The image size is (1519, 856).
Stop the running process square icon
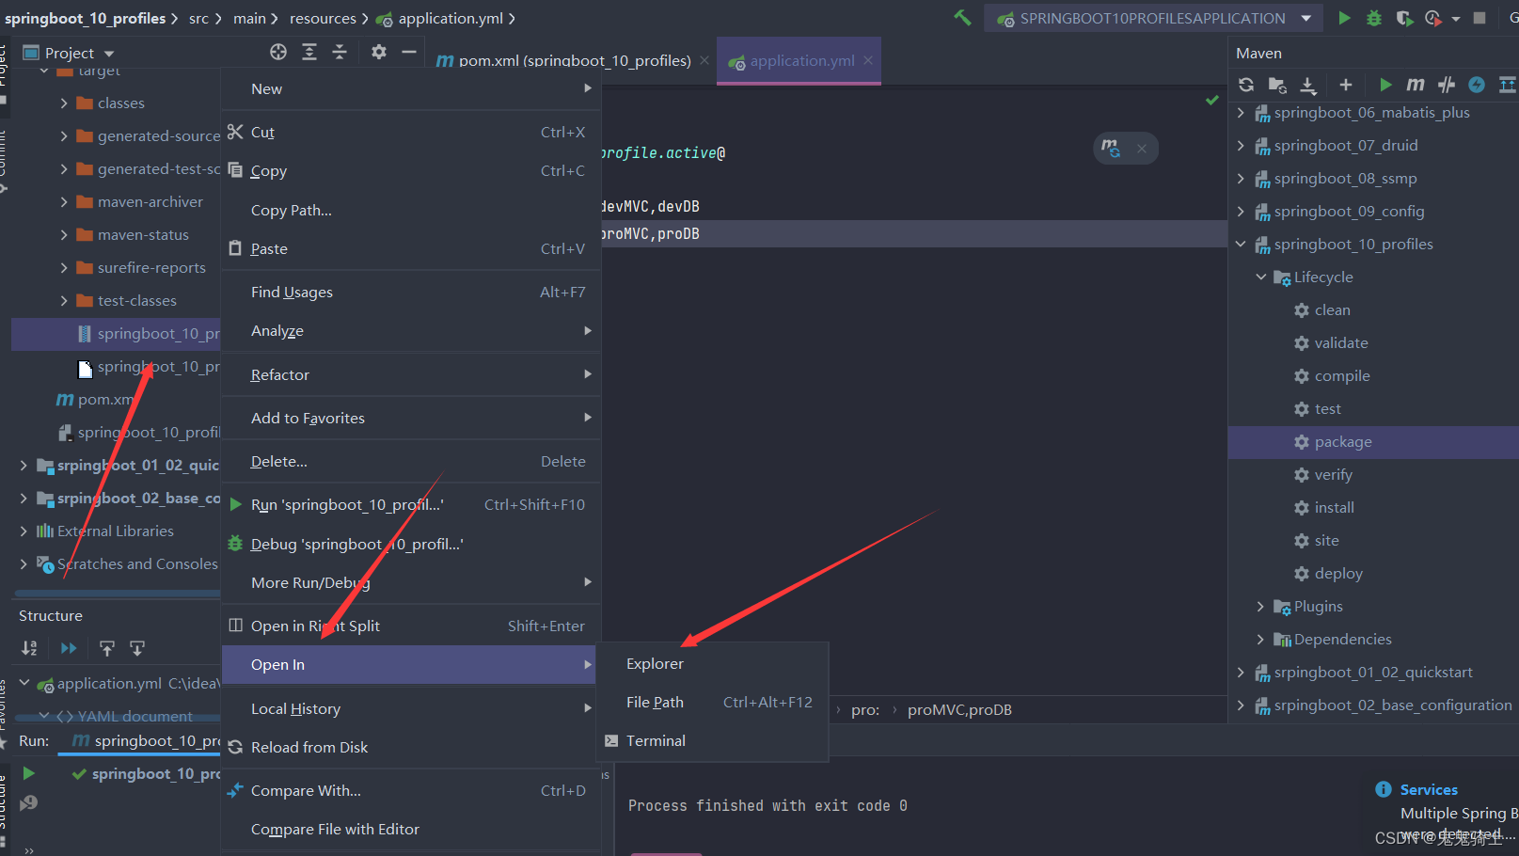(x=1479, y=18)
